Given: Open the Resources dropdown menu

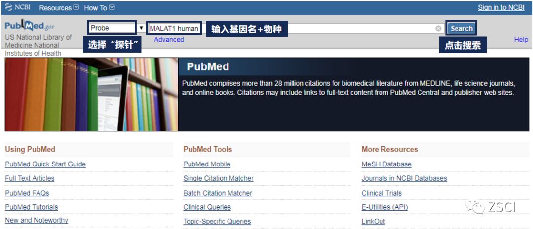Looking at the screenshot, I should click(x=59, y=7).
